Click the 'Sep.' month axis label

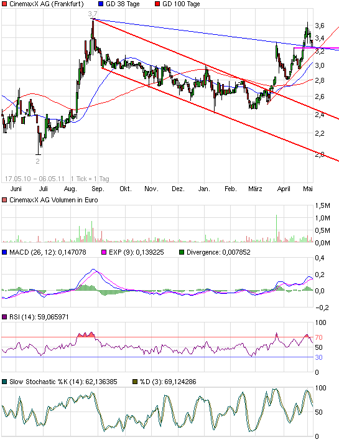click(98, 189)
